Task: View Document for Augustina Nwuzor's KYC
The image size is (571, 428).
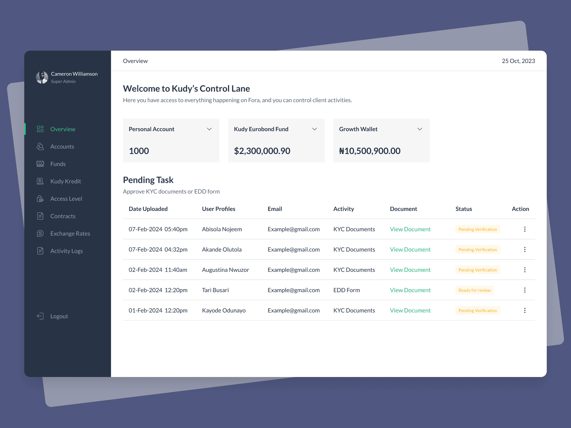Action: click(x=410, y=270)
